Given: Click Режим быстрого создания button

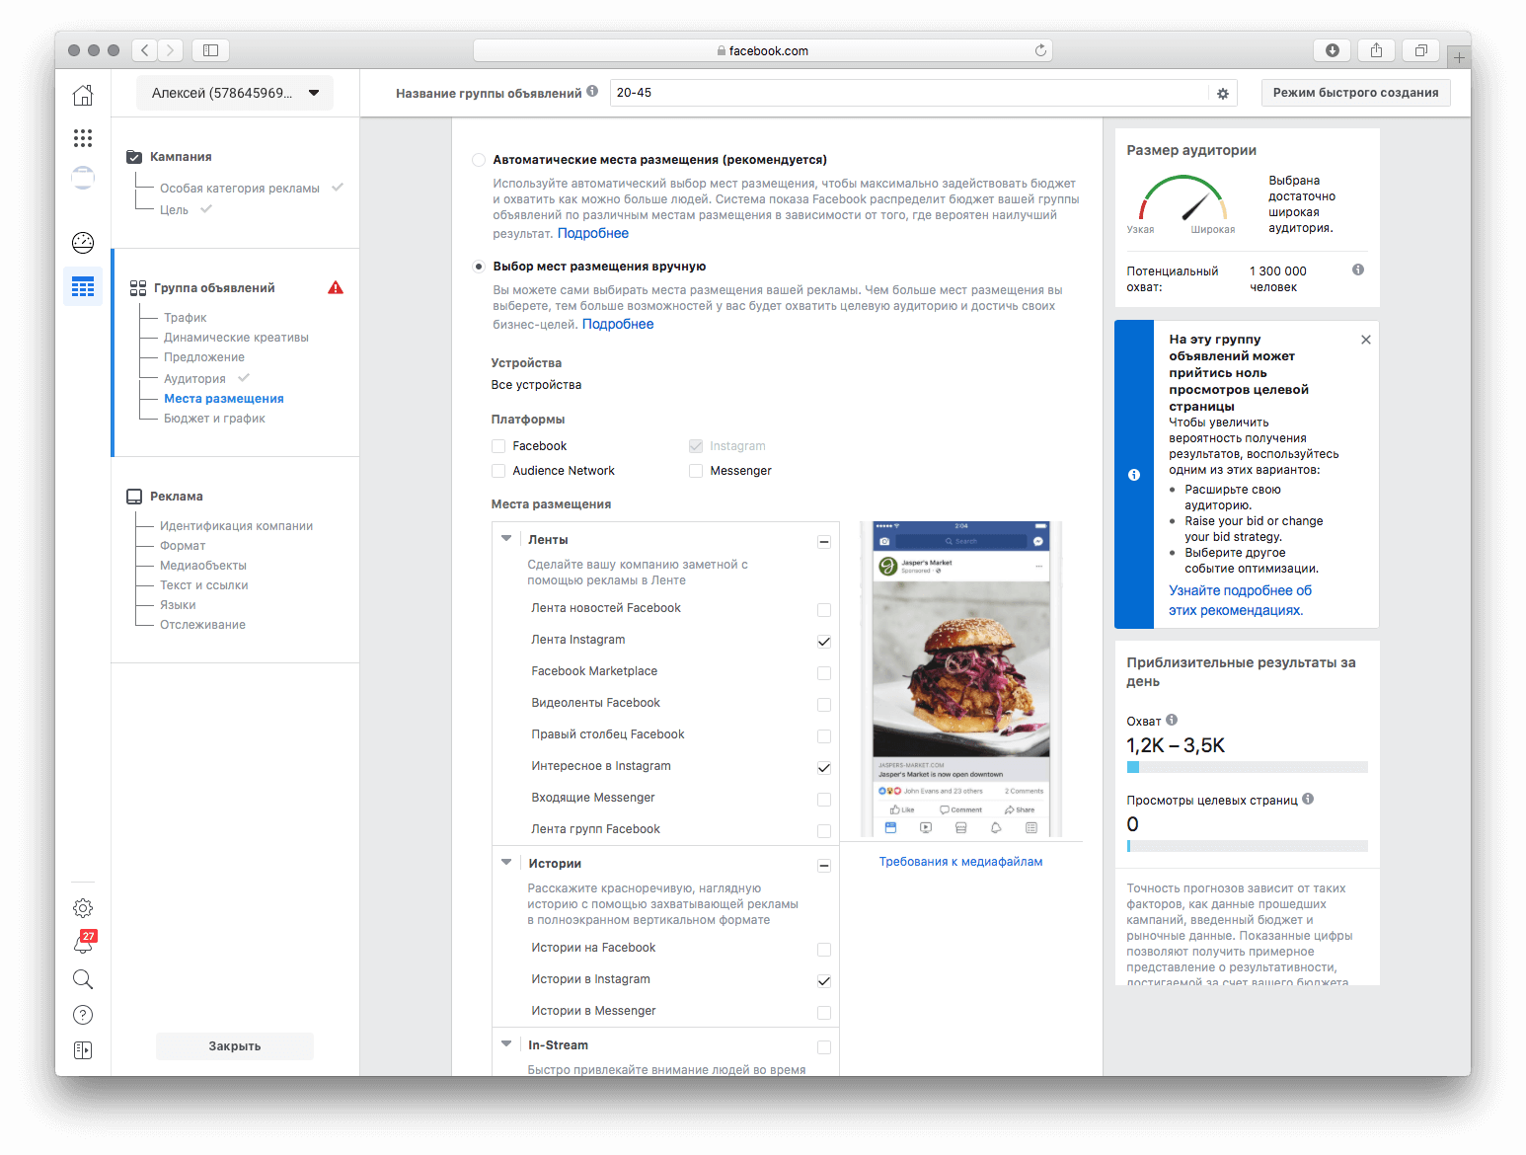Looking at the screenshot, I should [x=1355, y=93].
